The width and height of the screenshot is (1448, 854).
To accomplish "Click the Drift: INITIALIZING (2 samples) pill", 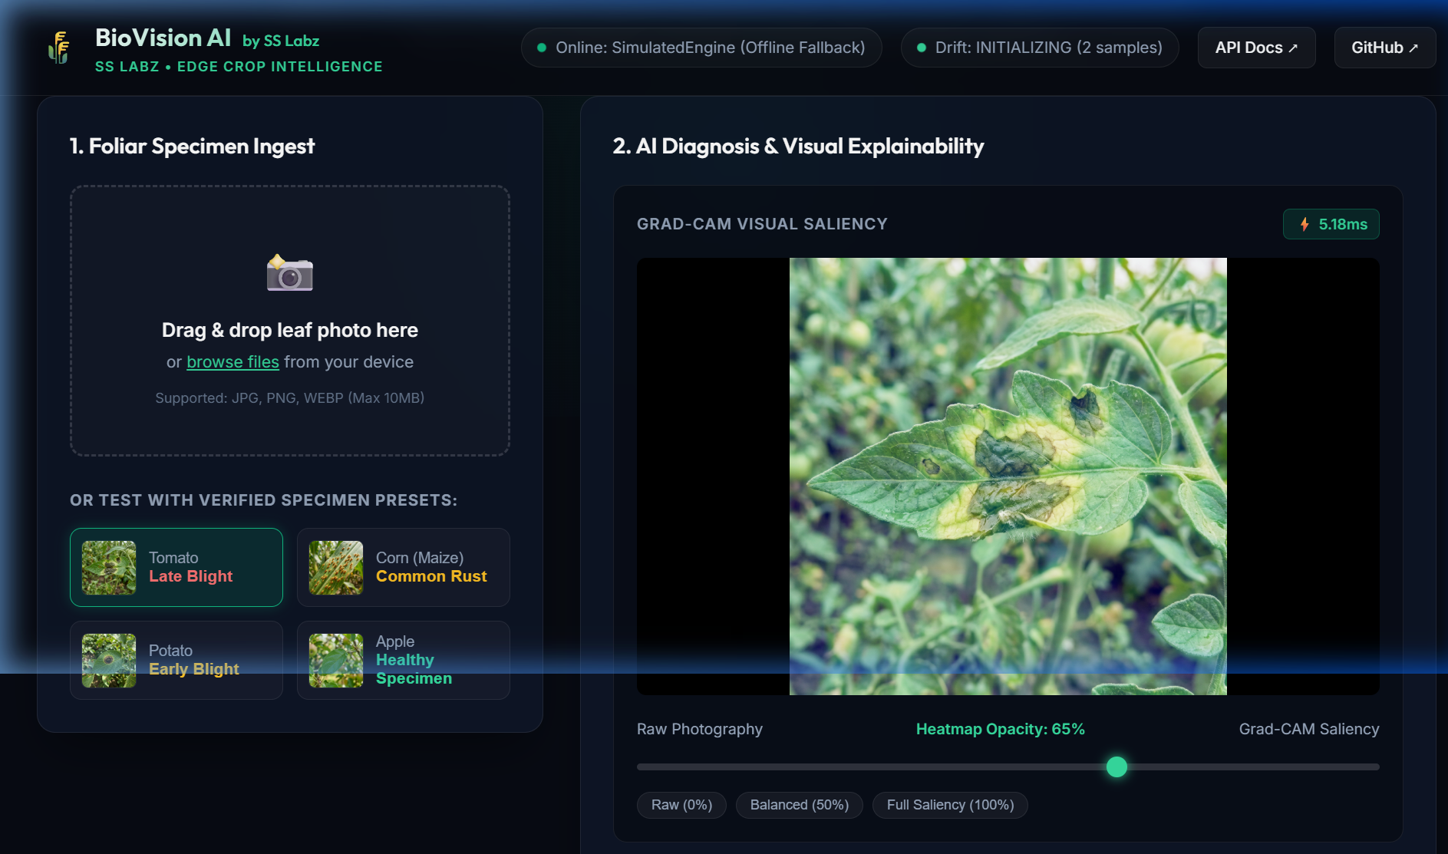I will 1040,48.
